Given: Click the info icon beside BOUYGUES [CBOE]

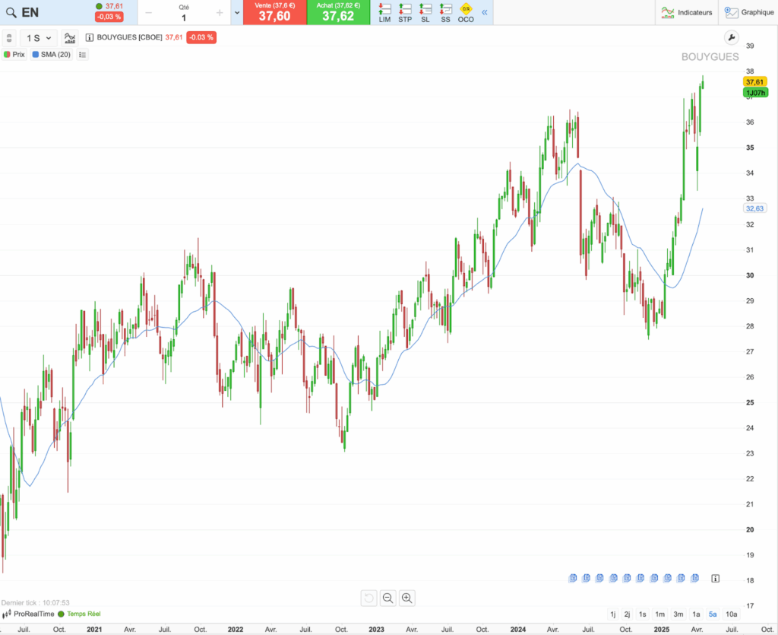Looking at the screenshot, I should pyautogui.click(x=90, y=38).
